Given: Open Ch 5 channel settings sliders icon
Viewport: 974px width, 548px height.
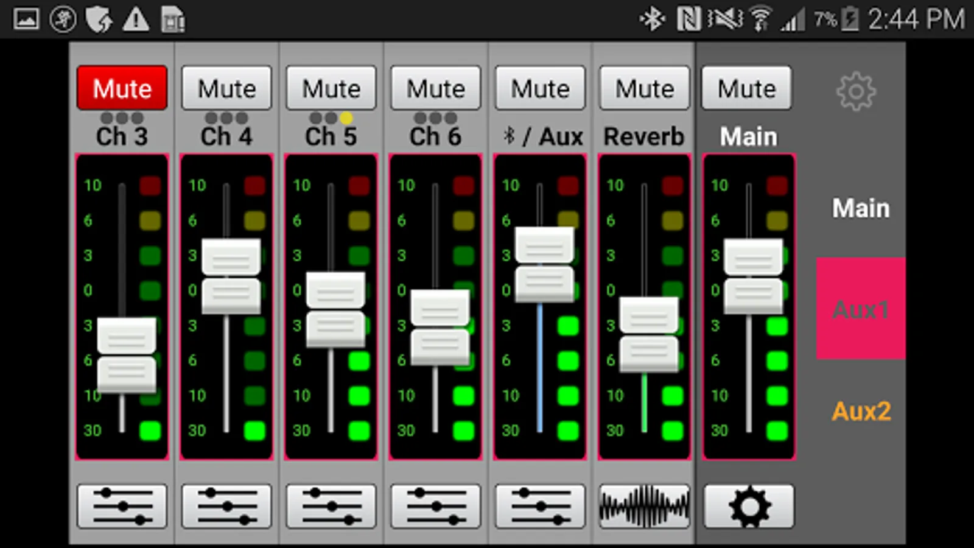Looking at the screenshot, I should click(x=331, y=506).
